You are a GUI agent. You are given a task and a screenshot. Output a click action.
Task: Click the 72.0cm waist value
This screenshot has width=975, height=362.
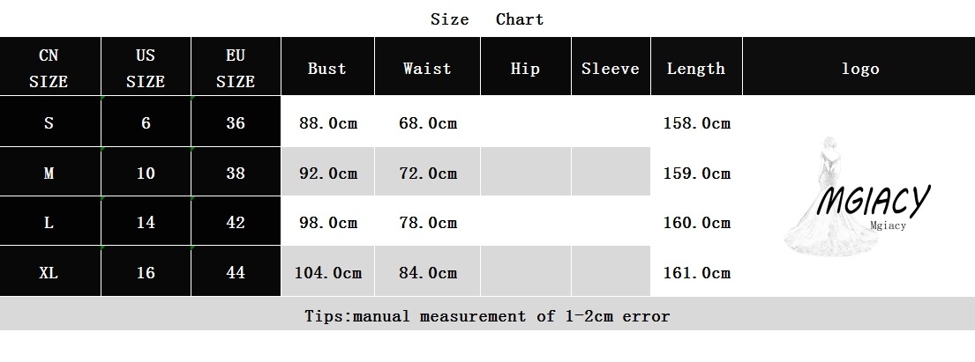click(x=428, y=174)
